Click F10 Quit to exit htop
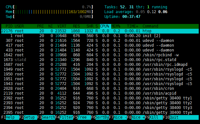200x124 pixels. coord(181,117)
